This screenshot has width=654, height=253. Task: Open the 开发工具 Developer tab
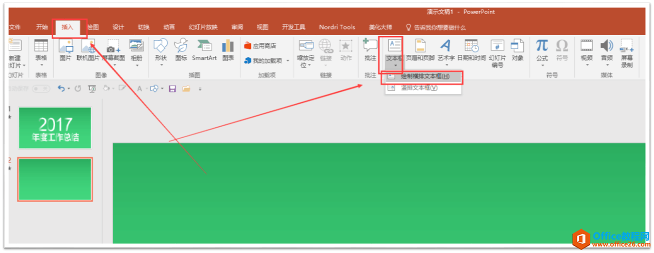click(x=293, y=27)
